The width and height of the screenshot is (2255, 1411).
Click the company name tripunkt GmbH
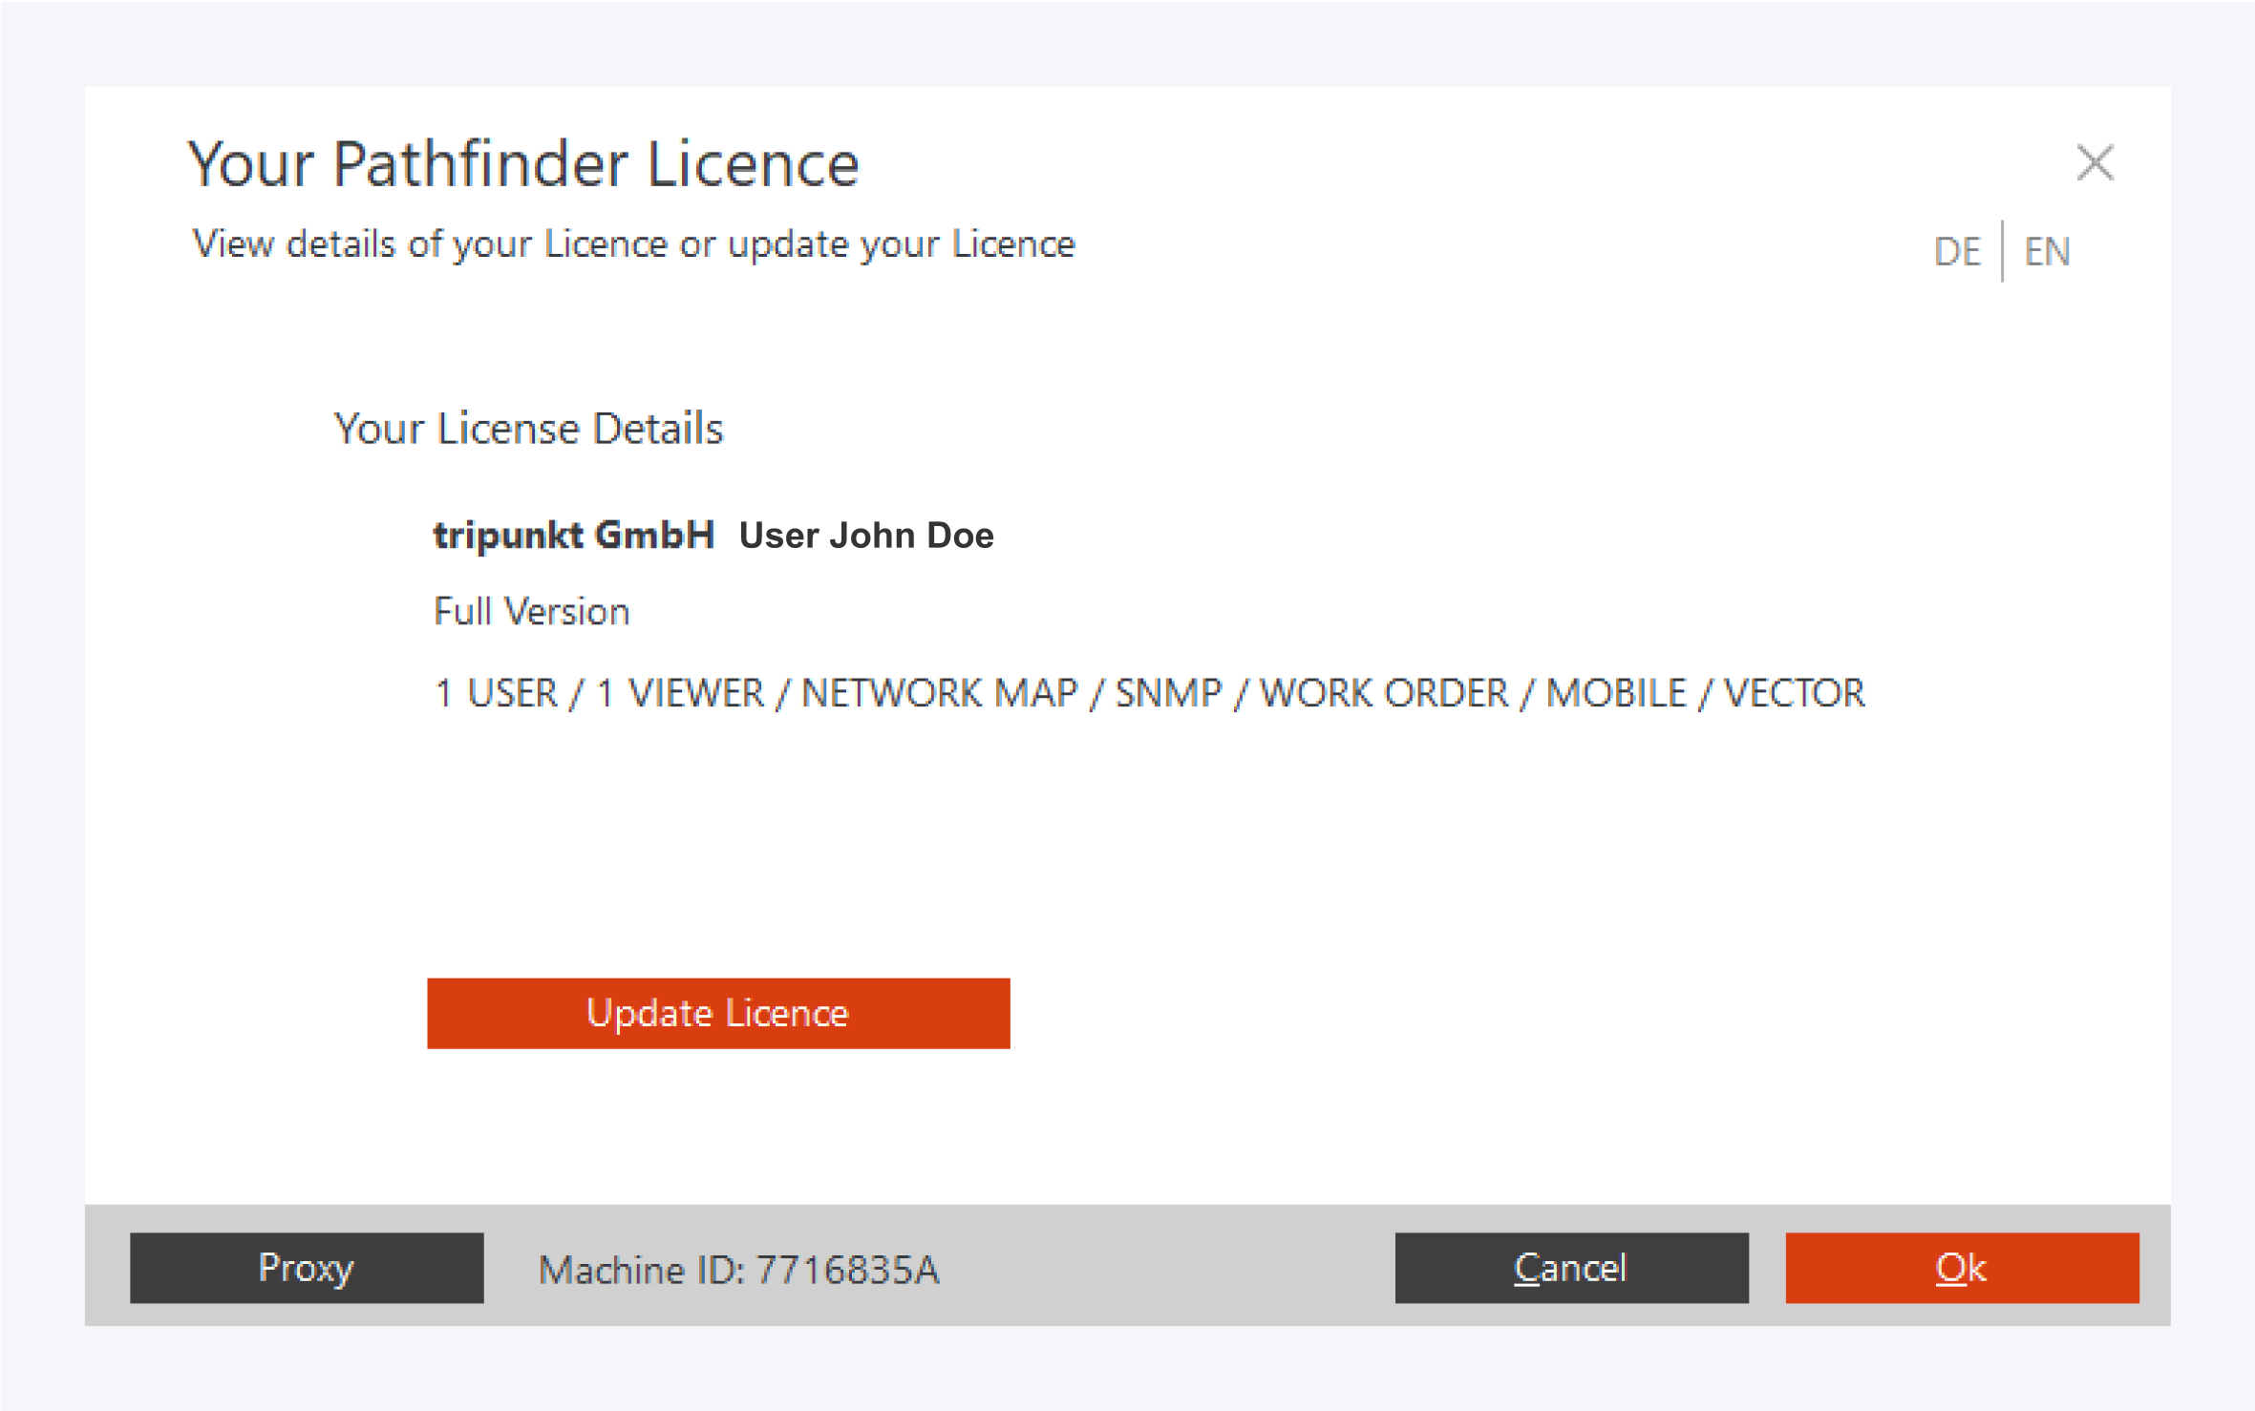pyautogui.click(x=574, y=536)
